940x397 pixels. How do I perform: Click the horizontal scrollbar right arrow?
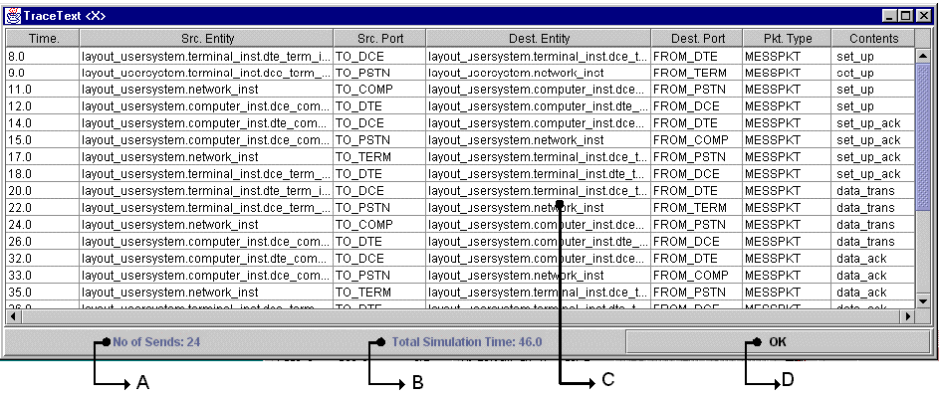pyautogui.click(x=908, y=315)
